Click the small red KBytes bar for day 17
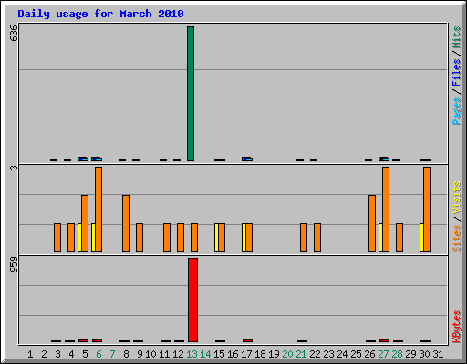 [x=247, y=340]
